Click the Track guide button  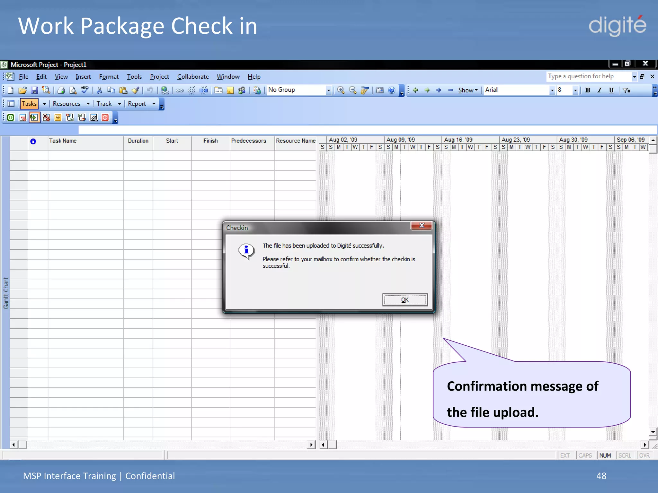104,104
